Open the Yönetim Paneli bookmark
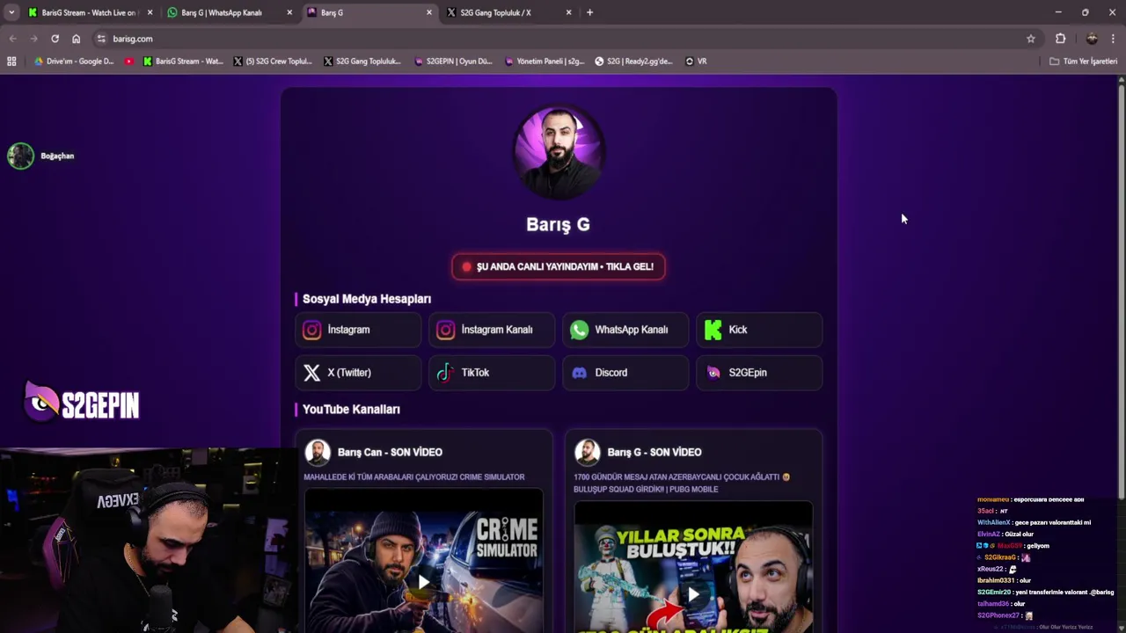Image resolution: width=1126 pixels, height=633 pixels. pyautogui.click(x=545, y=62)
